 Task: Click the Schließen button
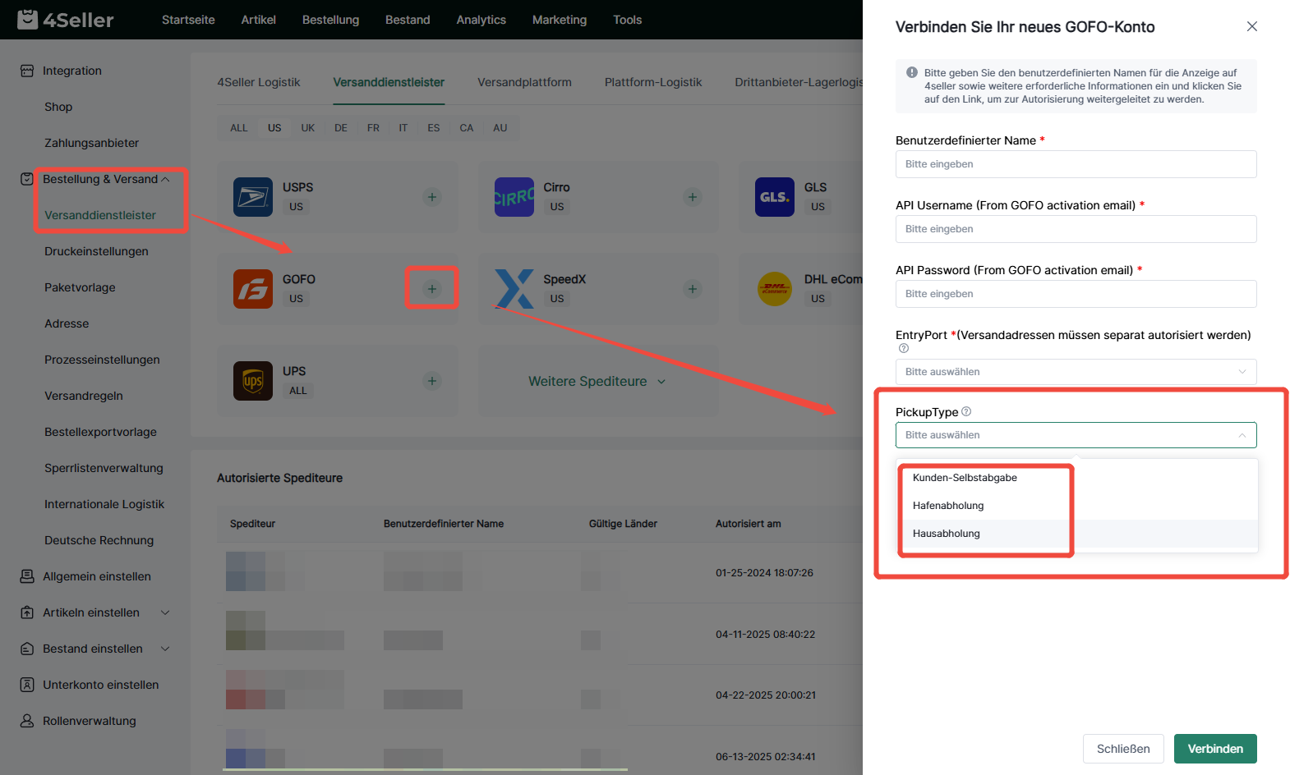1123,749
